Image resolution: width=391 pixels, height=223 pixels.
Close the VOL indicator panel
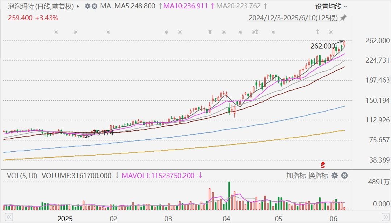(344, 176)
